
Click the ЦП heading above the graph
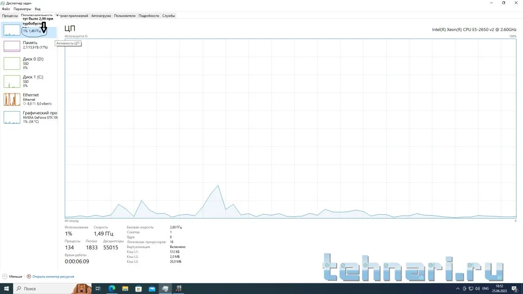[70, 29]
